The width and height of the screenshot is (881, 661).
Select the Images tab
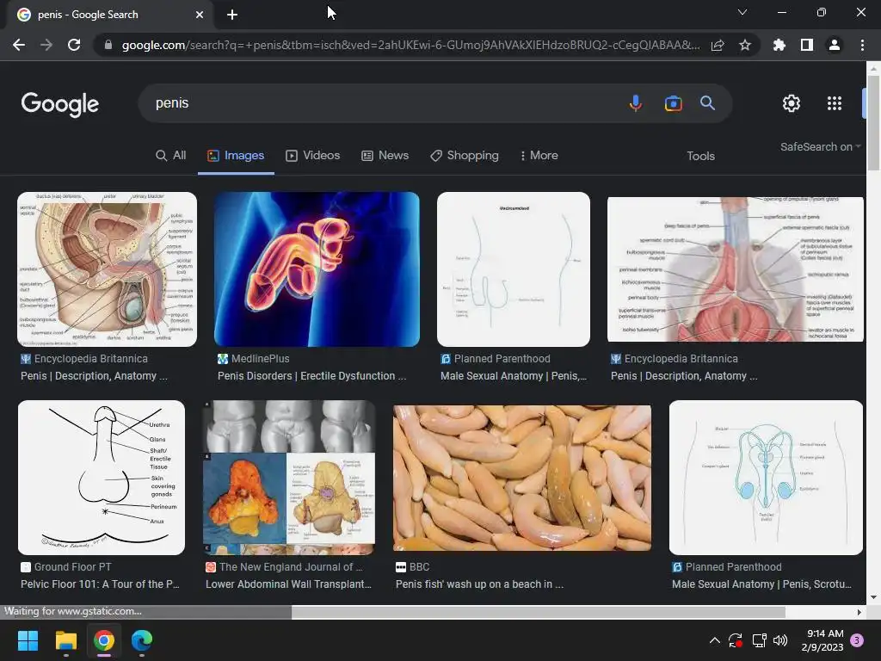pos(236,156)
